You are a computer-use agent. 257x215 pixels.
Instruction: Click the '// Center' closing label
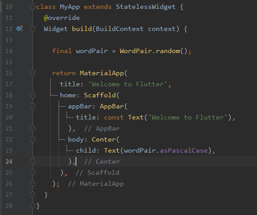[102, 161]
